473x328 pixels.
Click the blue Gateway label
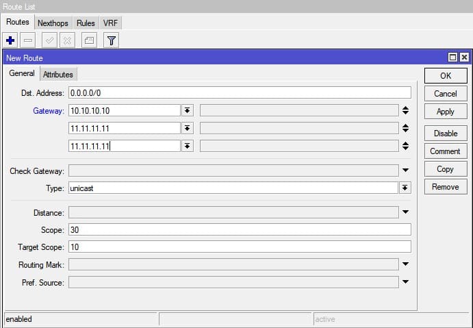(x=49, y=111)
